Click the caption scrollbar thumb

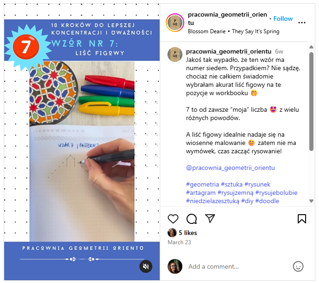click(x=311, y=101)
